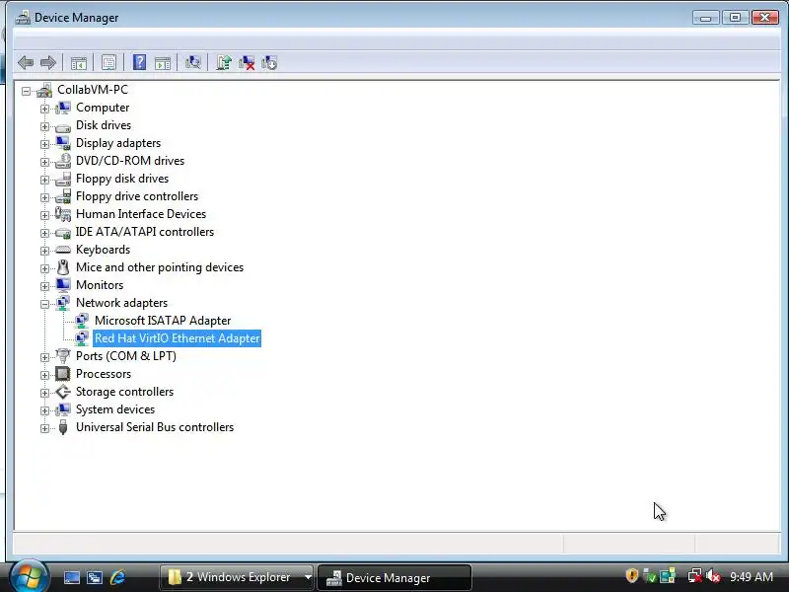Expand the Floppy disk drives category
The height and width of the screenshot is (592, 789).
coord(44,180)
